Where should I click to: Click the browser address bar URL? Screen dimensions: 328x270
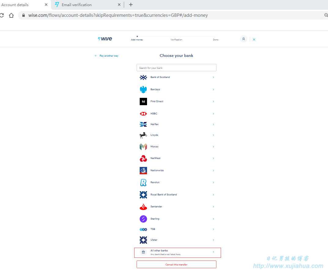coord(118,15)
